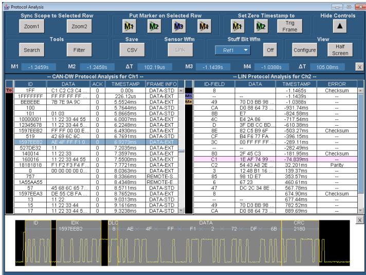366x275 pixels.
Task: Click the CAN FRAME INFO column header
Action: point(162,84)
